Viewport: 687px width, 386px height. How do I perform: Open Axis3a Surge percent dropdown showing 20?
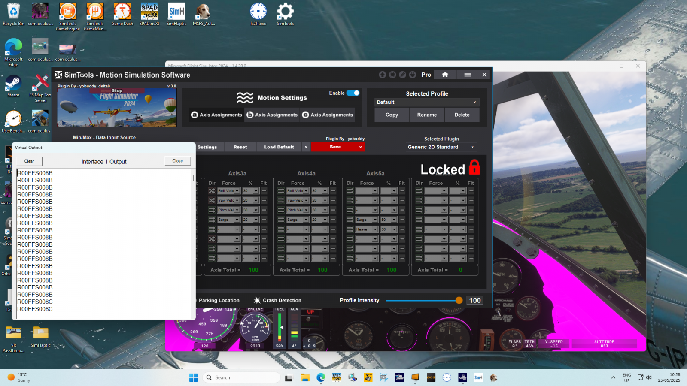point(251,220)
